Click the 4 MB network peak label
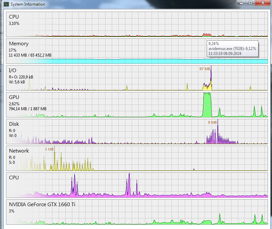272x229 pixels. click(x=49, y=149)
